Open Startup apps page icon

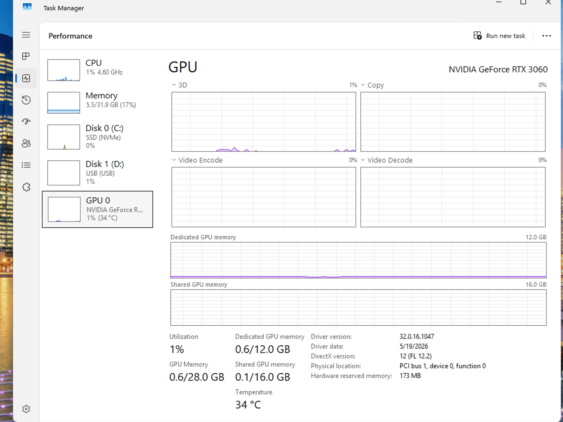(26, 121)
